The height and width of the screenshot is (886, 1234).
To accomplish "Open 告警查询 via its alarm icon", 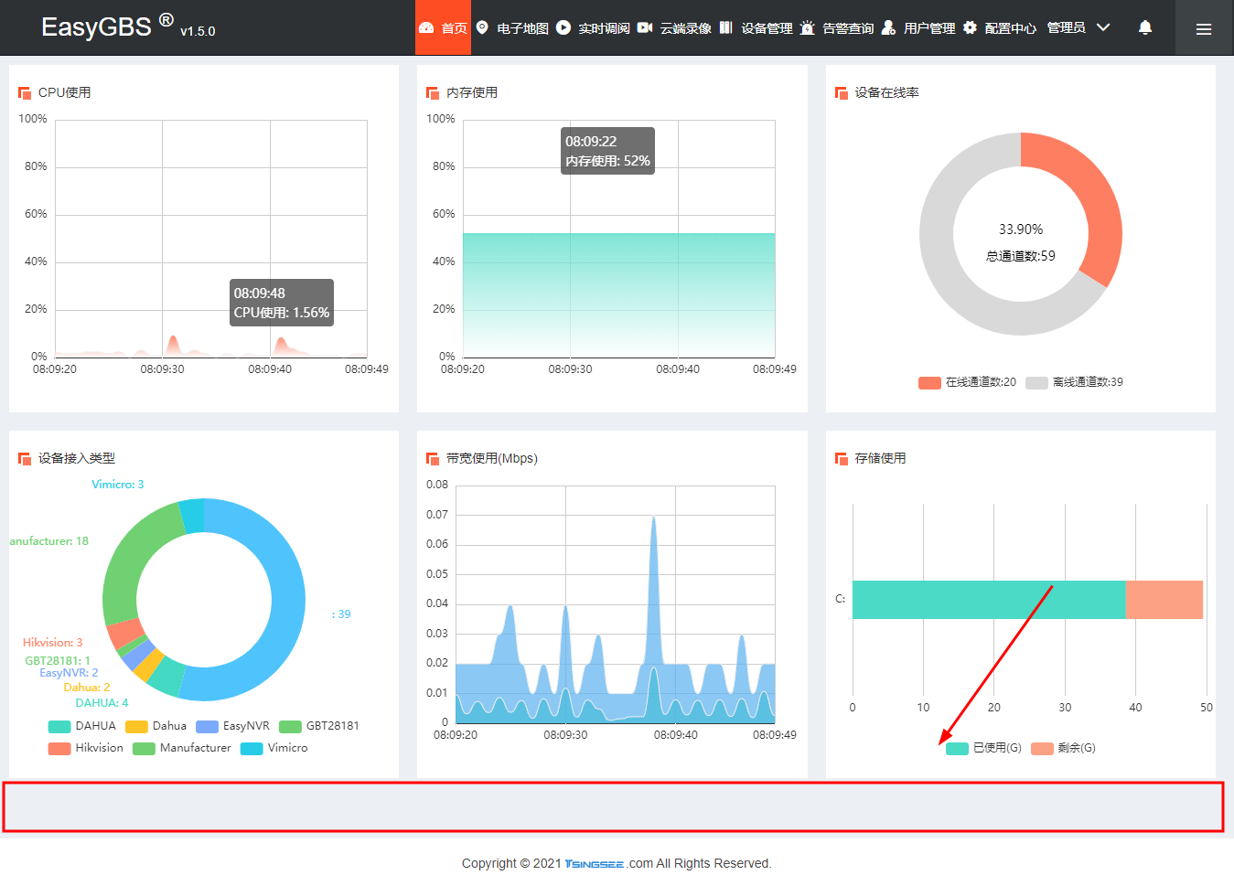I will tap(807, 27).
